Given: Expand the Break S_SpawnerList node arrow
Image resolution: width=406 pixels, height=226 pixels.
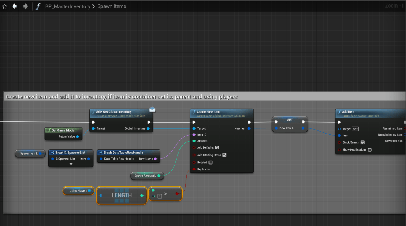Looking at the screenshot, I should [71, 164].
